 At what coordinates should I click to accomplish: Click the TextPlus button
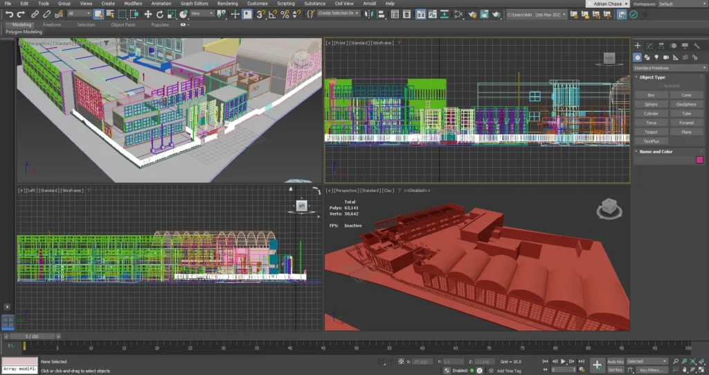[x=651, y=141]
